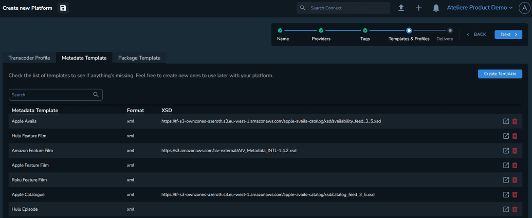
Task: Select the Templates & Profiles step
Action: [409, 34]
